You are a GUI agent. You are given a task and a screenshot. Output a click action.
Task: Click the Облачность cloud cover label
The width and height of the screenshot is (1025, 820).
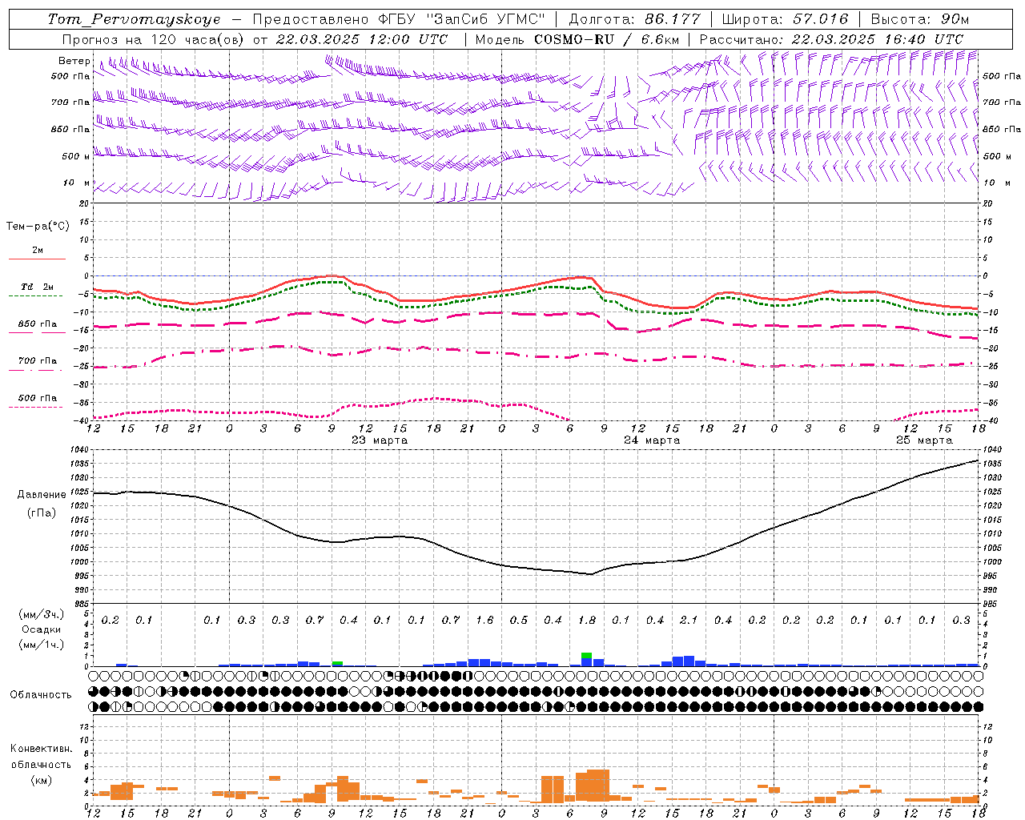pyautogui.click(x=40, y=694)
